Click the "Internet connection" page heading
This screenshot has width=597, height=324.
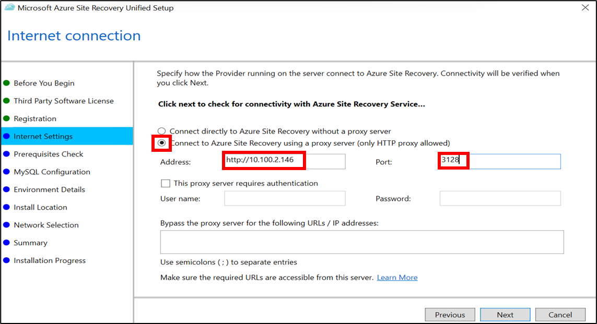(x=74, y=36)
